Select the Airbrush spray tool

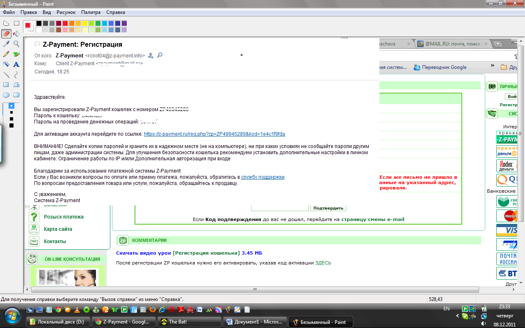pyautogui.click(x=7, y=64)
